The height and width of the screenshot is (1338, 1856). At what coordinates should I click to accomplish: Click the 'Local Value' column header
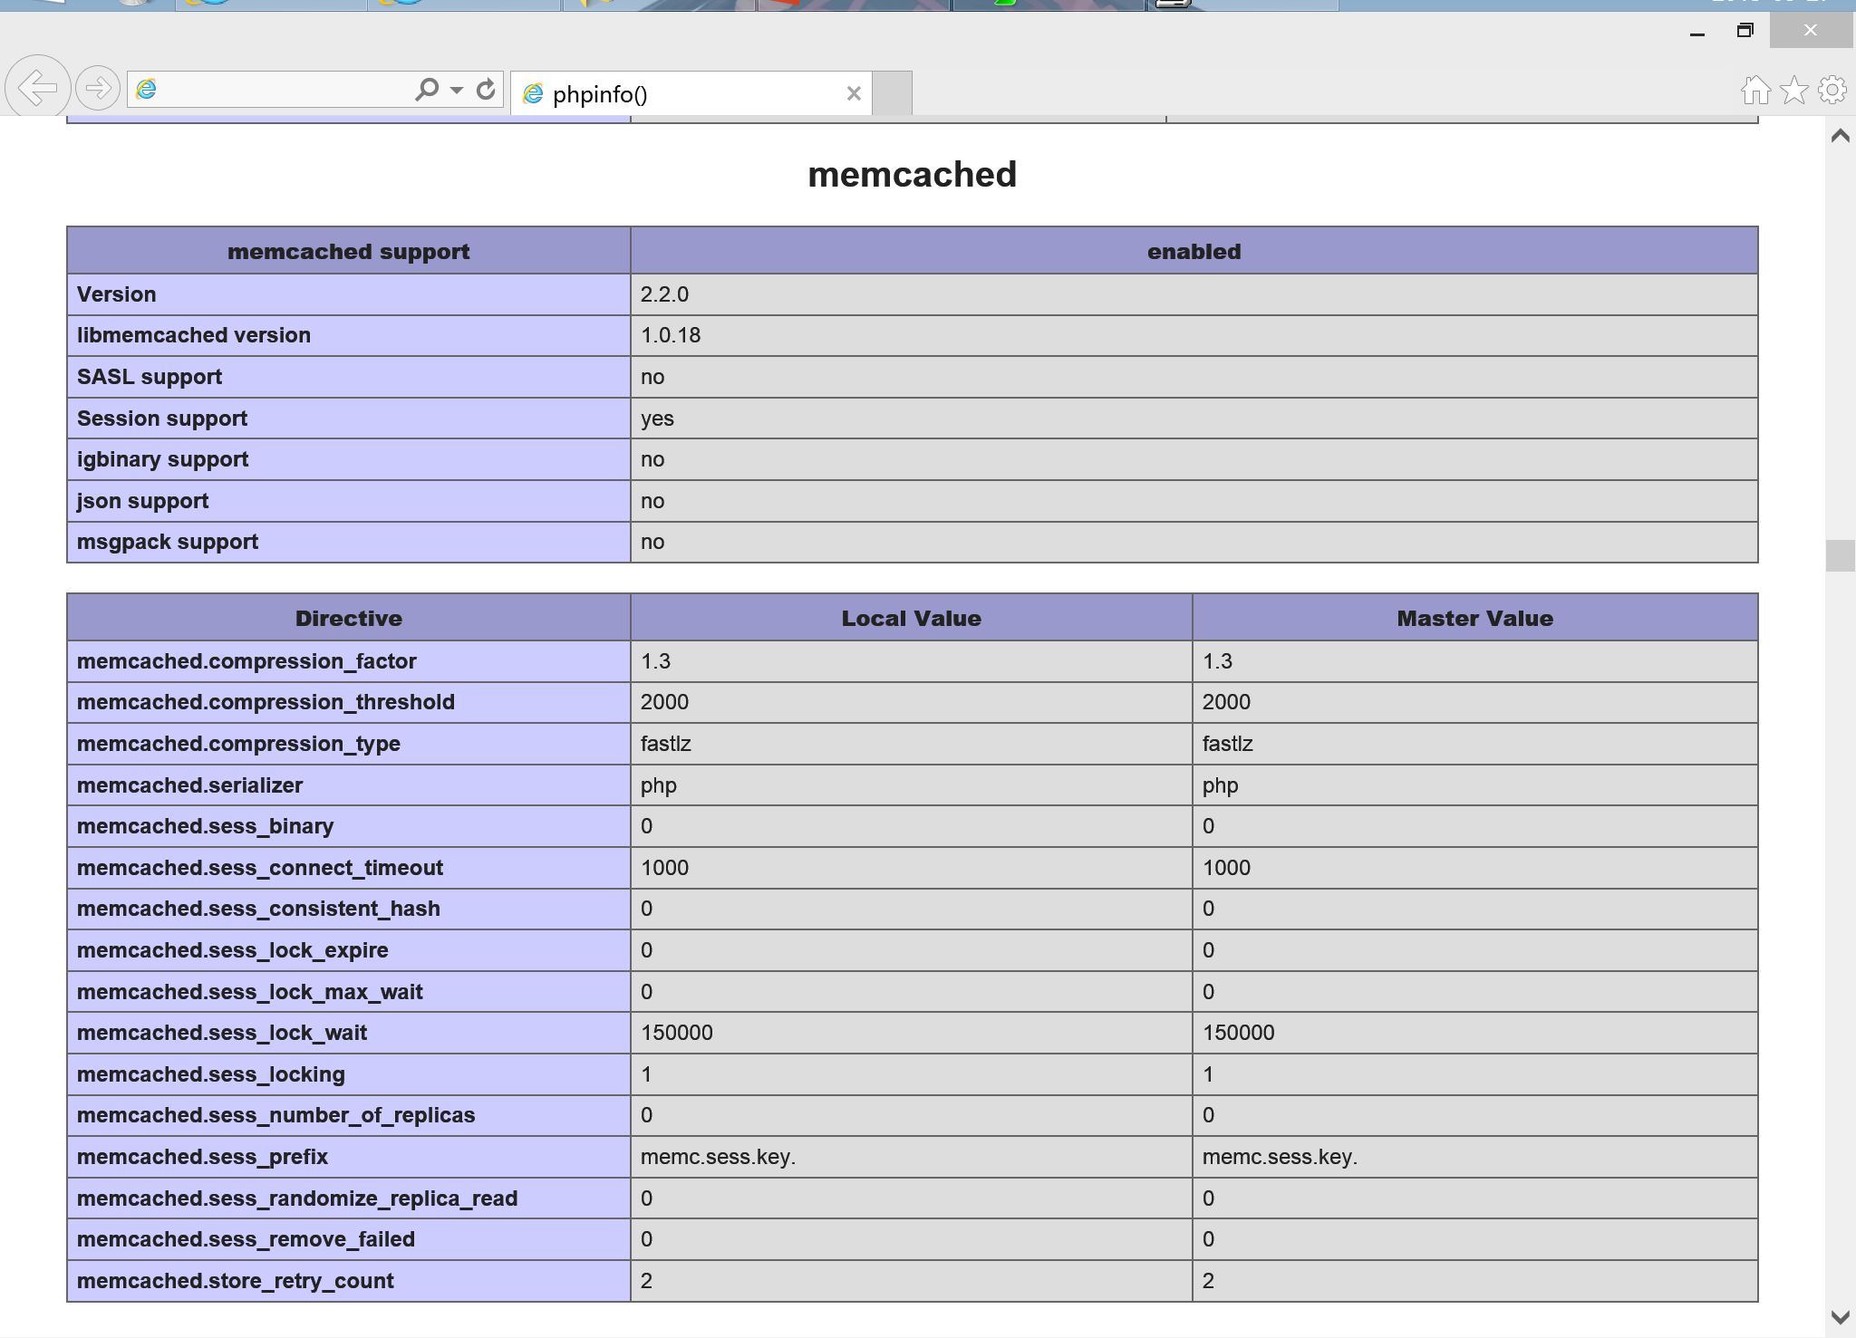click(x=911, y=618)
